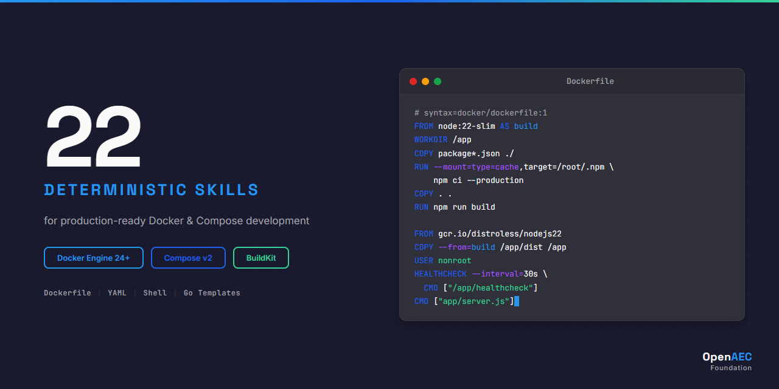Expand the gcr.io/distroless/nodejs22 stage line
Image resolution: width=779 pixels, height=389 pixels.
point(487,233)
